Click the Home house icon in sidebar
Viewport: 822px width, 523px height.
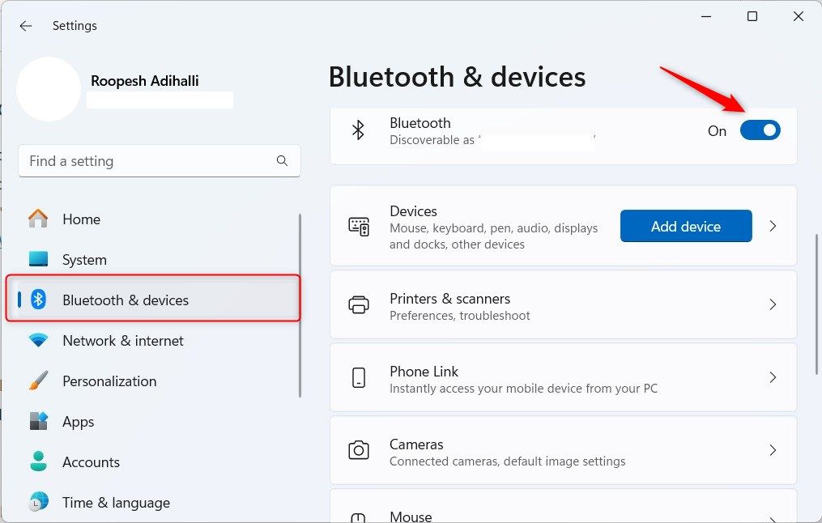tap(38, 219)
